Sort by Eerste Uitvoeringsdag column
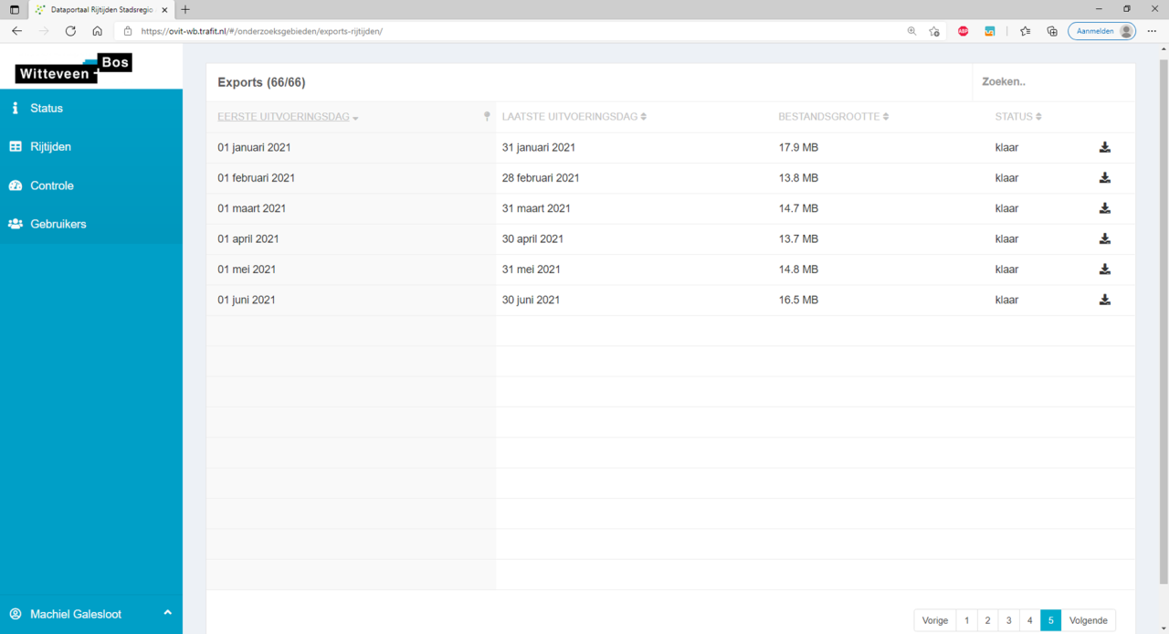1169x634 pixels. pos(284,117)
